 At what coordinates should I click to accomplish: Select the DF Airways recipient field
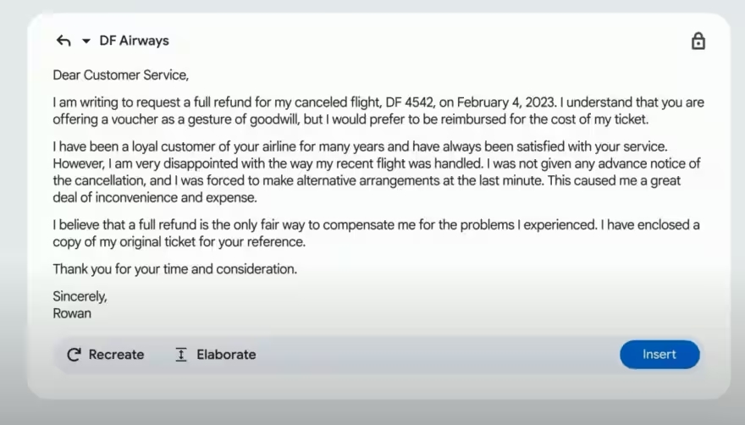tap(134, 41)
